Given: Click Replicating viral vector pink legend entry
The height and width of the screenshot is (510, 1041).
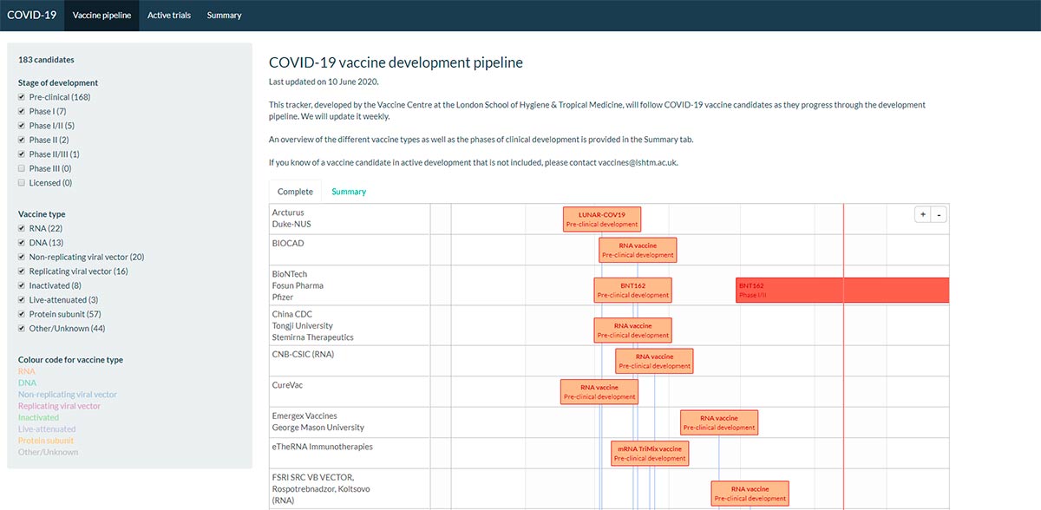Looking at the screenshot, I should 59,406.
